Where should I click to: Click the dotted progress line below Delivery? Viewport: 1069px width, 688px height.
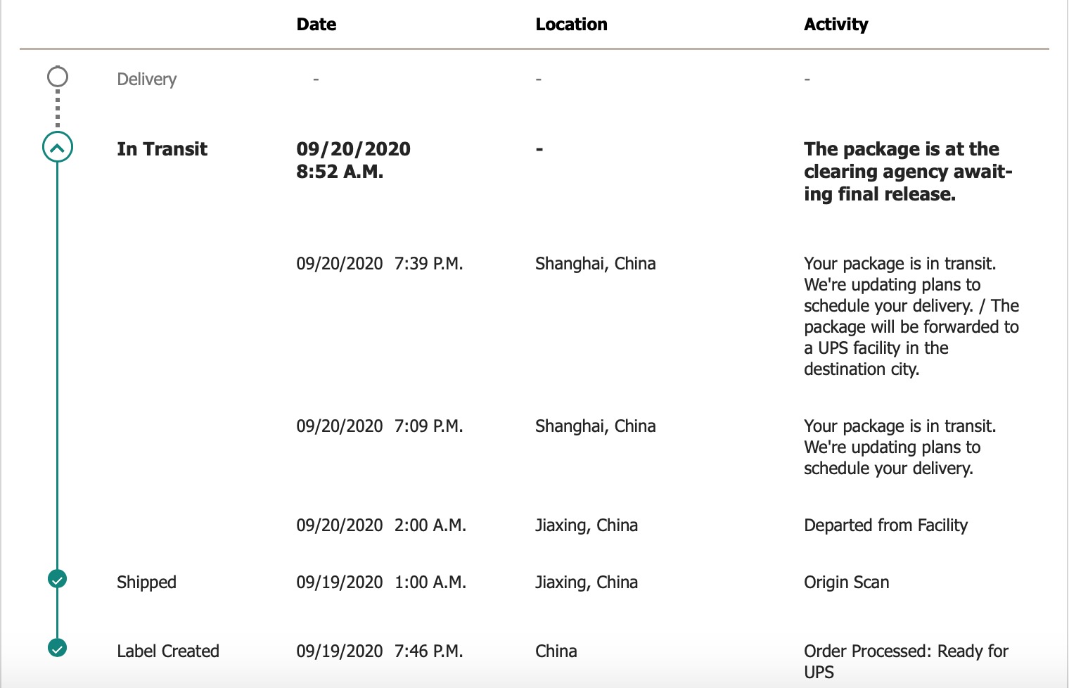click(x=58, y=109)
